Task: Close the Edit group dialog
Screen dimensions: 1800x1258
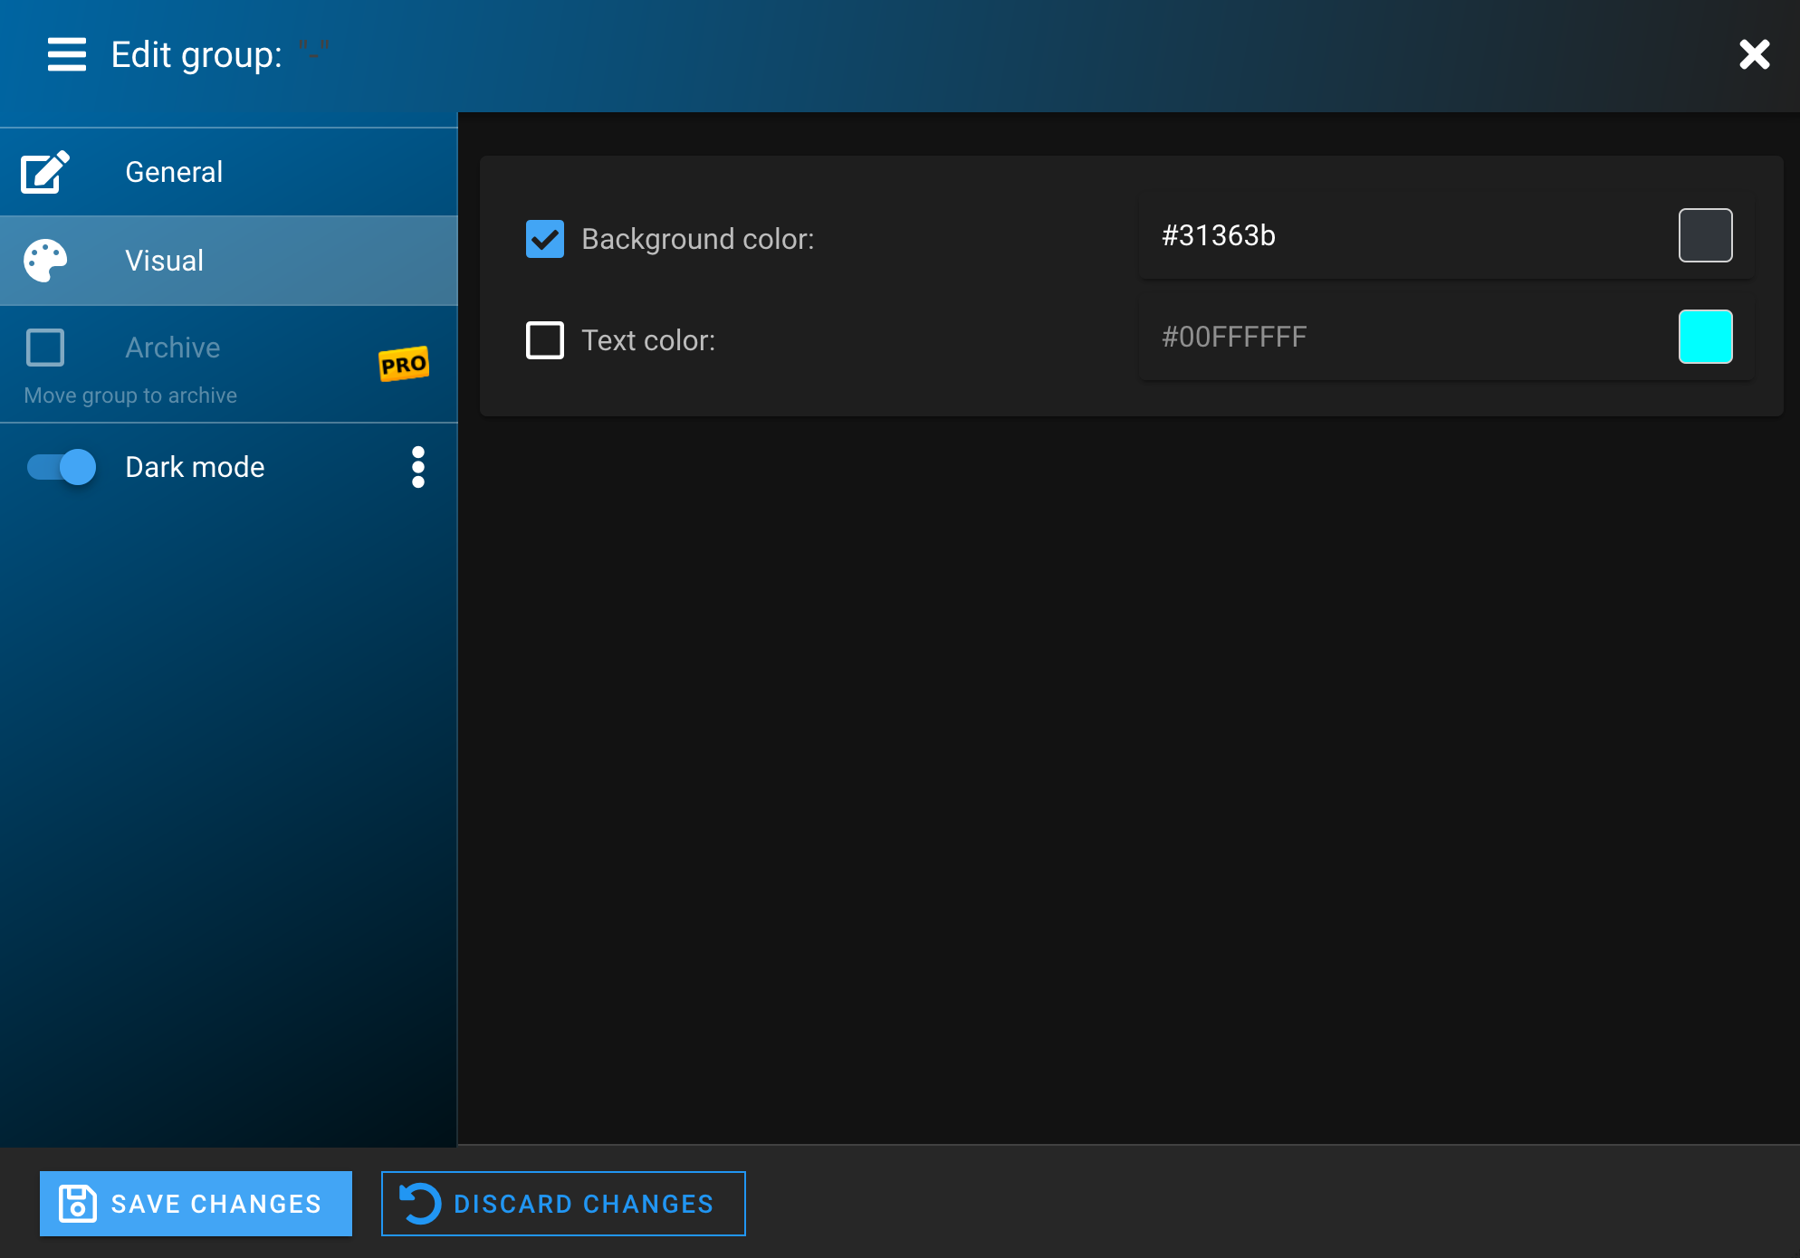Action: coord(1754,54)
